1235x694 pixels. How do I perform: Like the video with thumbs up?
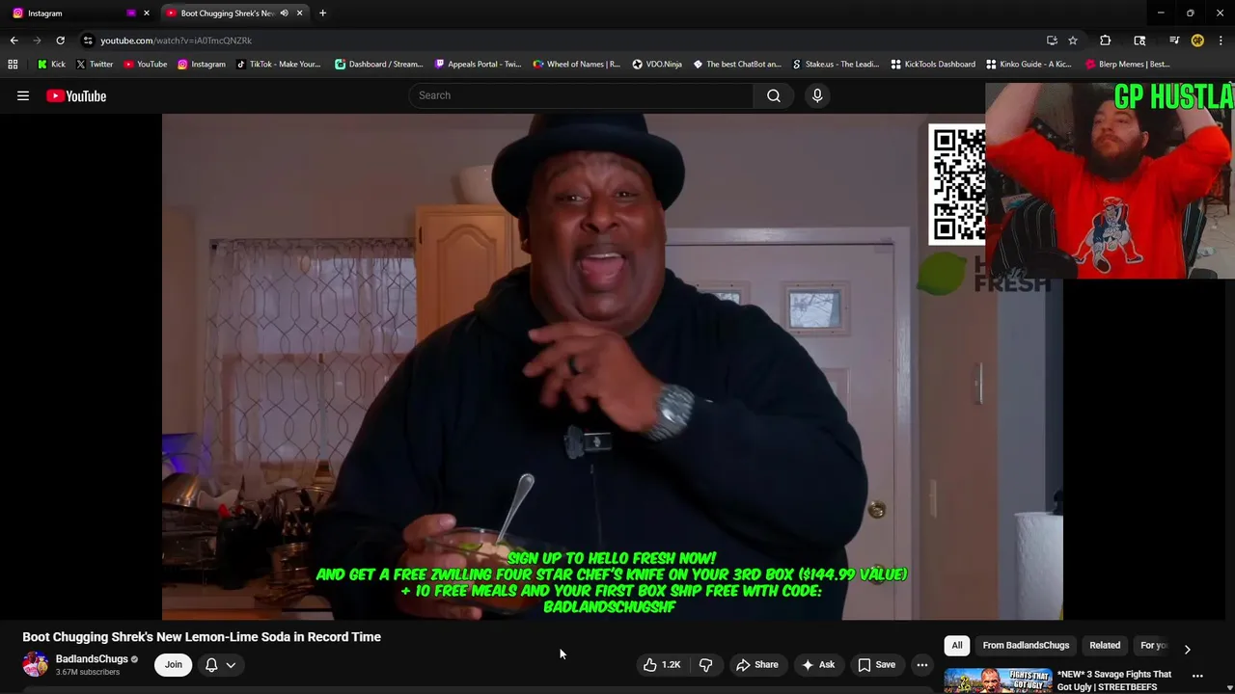coord(662,664)
